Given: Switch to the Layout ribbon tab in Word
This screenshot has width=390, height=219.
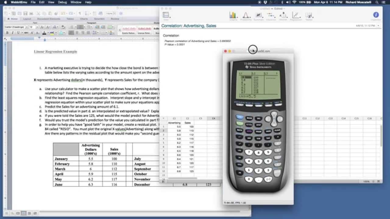Looking at the screenshot, I should click(x=27, y=19).
